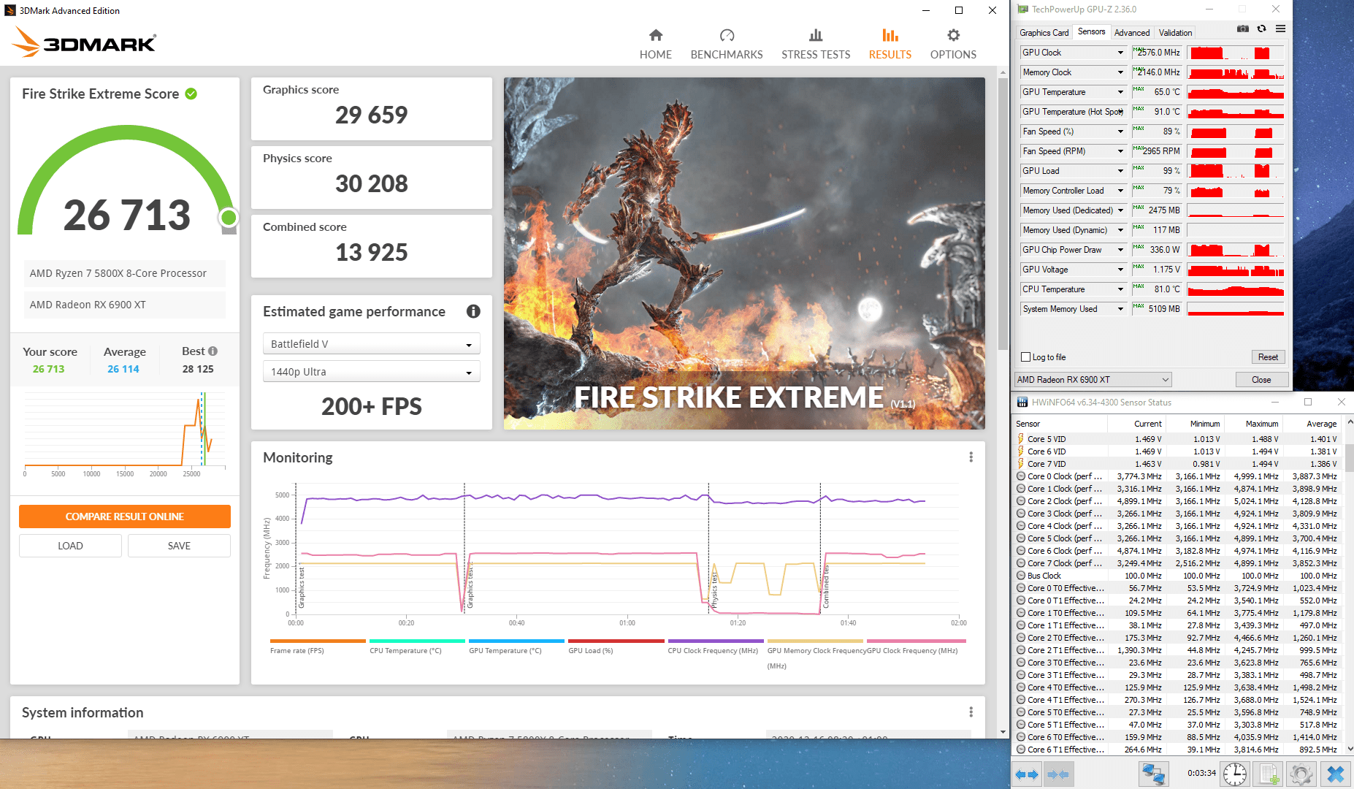
Task: Open the RESULTS section in 3DMark
Action: pos(890,44)
